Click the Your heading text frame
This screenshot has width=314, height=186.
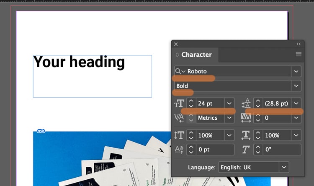pos(93,76)
